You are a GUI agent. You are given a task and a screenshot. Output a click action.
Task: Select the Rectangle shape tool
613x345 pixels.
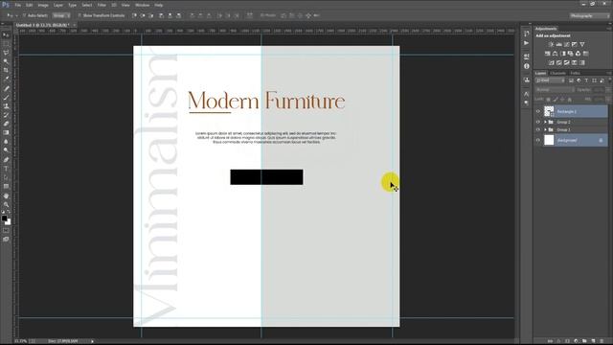[6, 187]
